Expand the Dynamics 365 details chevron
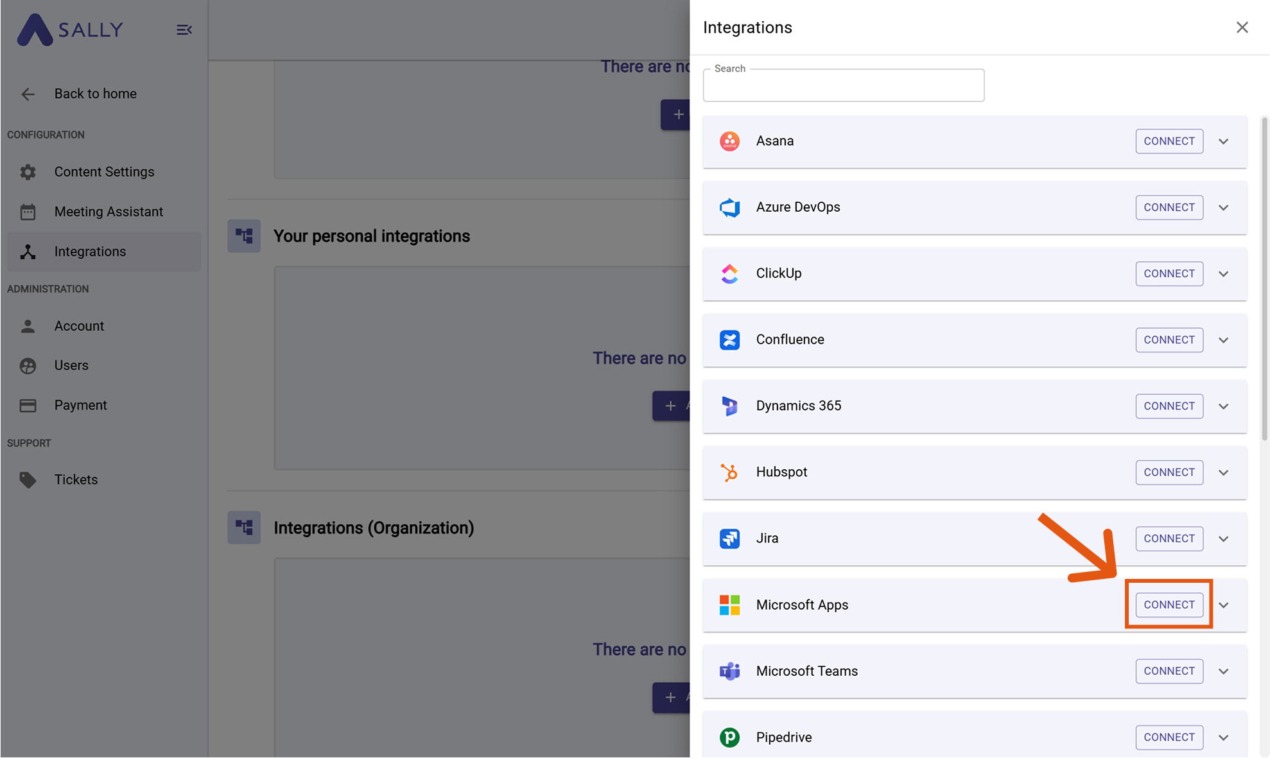Viewport: 1270px width, 758px height. pyautogui.click(x=1224, y=406)
